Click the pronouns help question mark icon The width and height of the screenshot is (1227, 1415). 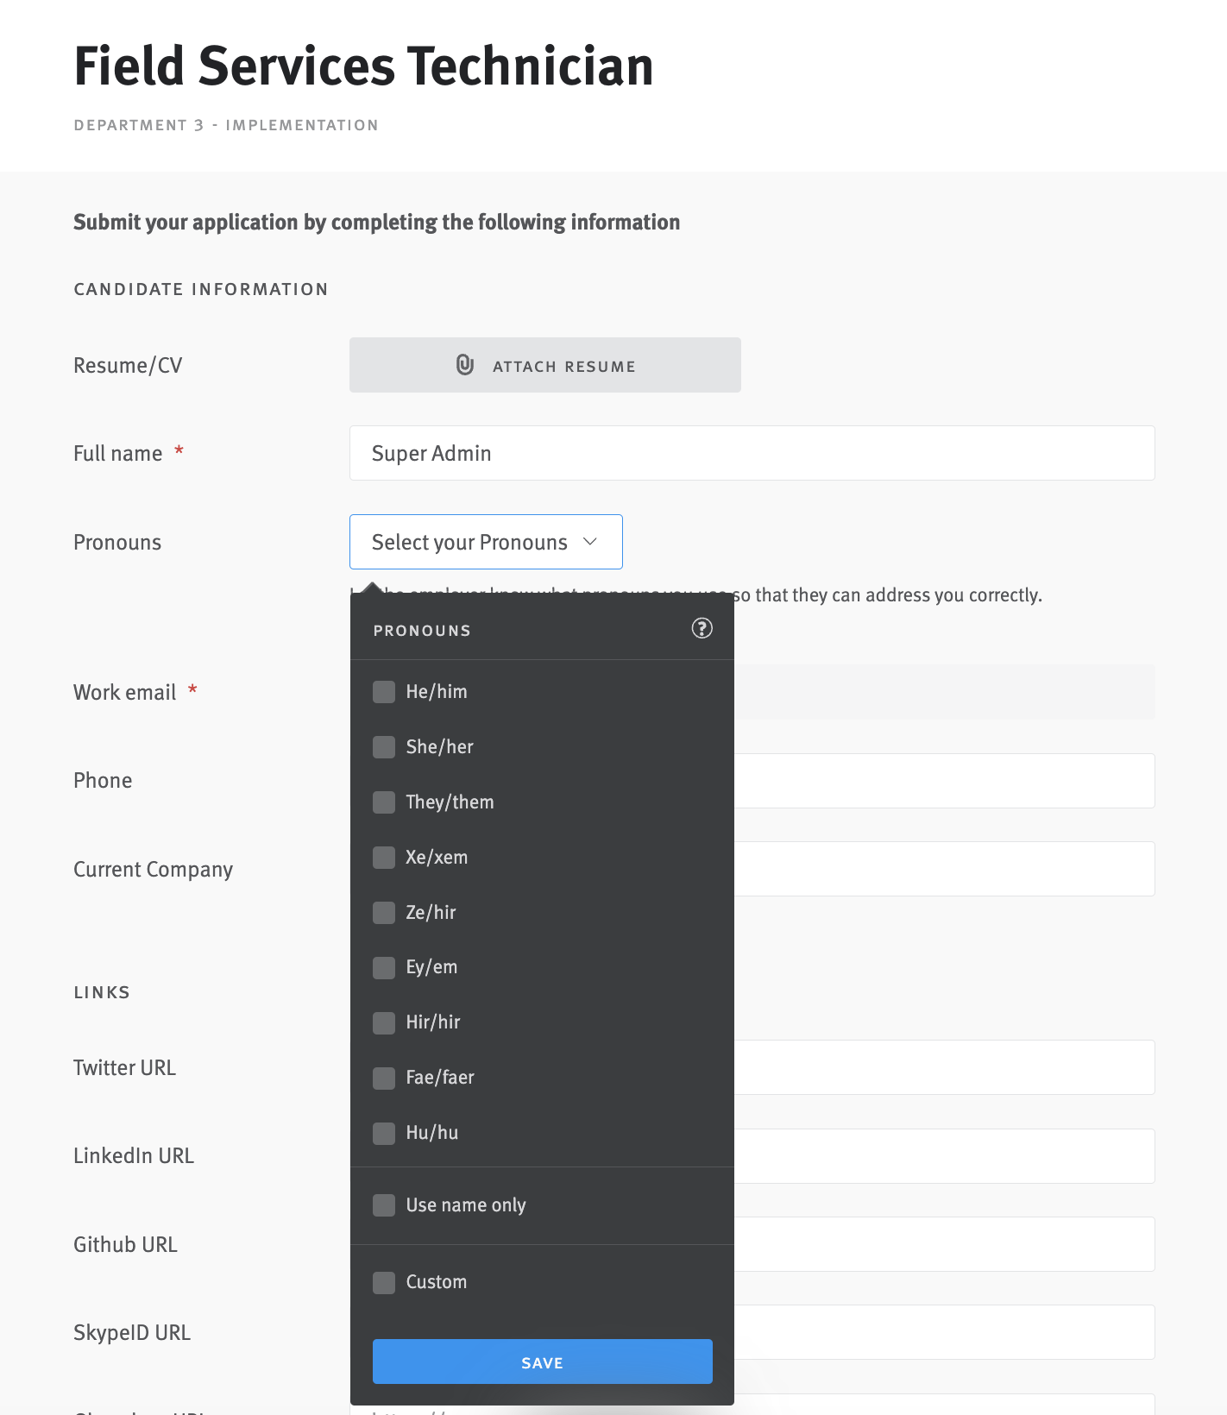click(x=702, y=628)
